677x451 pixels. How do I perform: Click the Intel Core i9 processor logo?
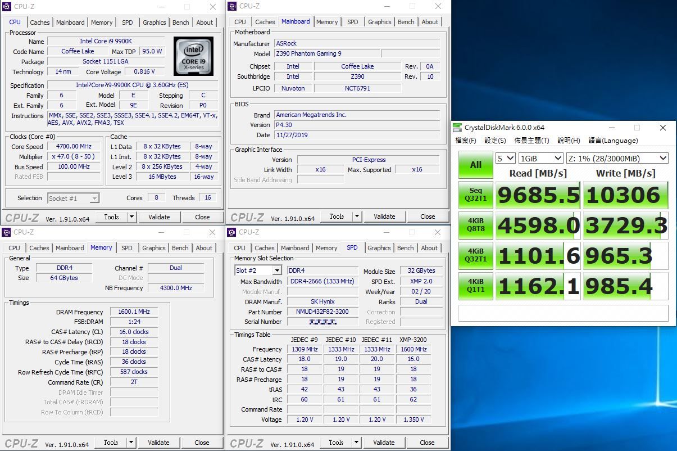pos(193,56)
